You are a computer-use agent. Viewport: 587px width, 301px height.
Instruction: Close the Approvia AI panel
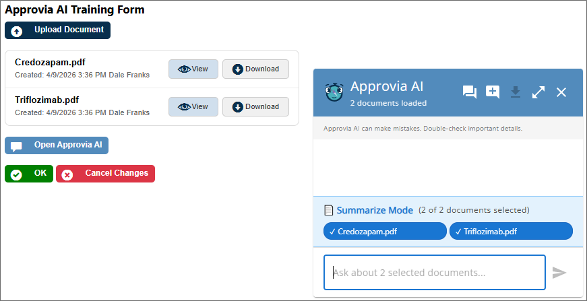[561, 92]
